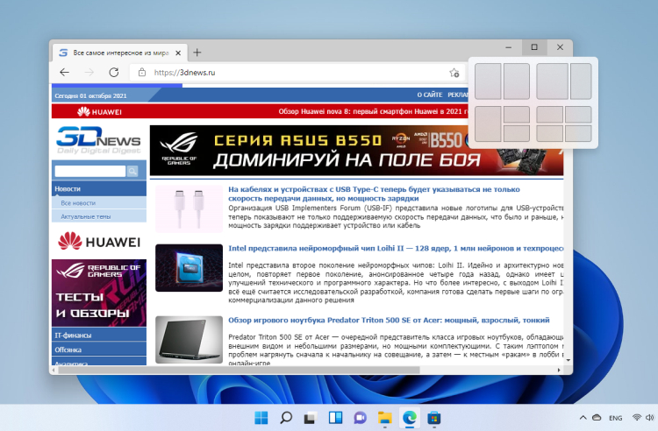Image resolution: width=658 pixels, height=431 pixels.
Task: Open the Все новости link
Action: pyautogui.click(x=78, y=202)
